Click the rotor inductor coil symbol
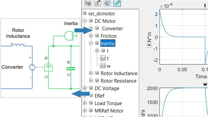This screenshot has width=208, height=117. point(18,45)
